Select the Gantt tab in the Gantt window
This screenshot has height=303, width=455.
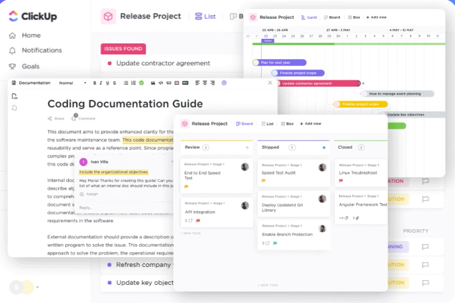click(x=309, y=17)
